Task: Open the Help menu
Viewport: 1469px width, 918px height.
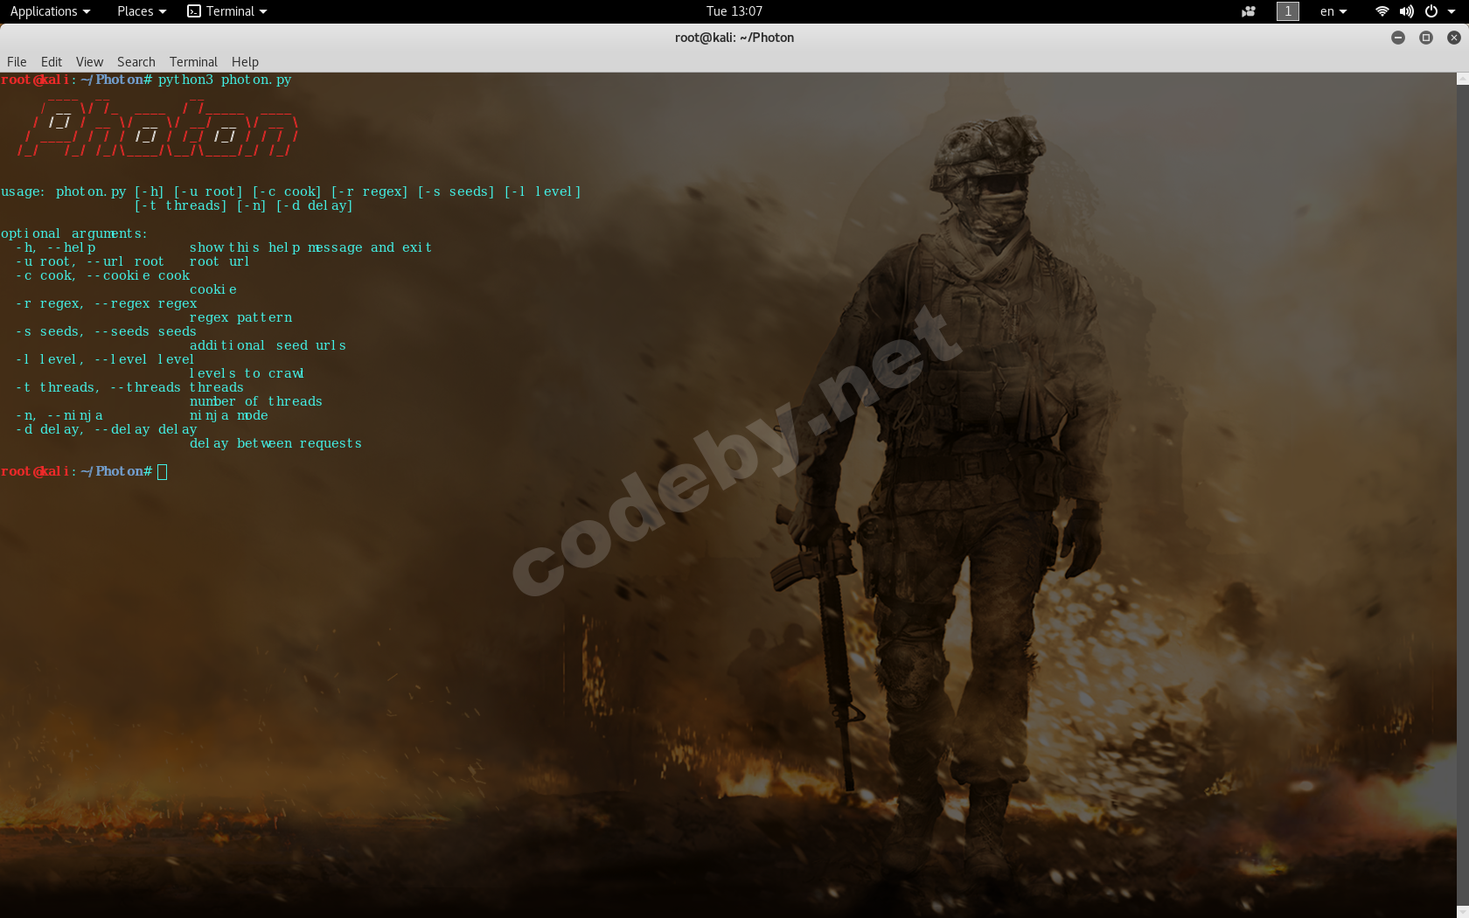Action: 245,62
